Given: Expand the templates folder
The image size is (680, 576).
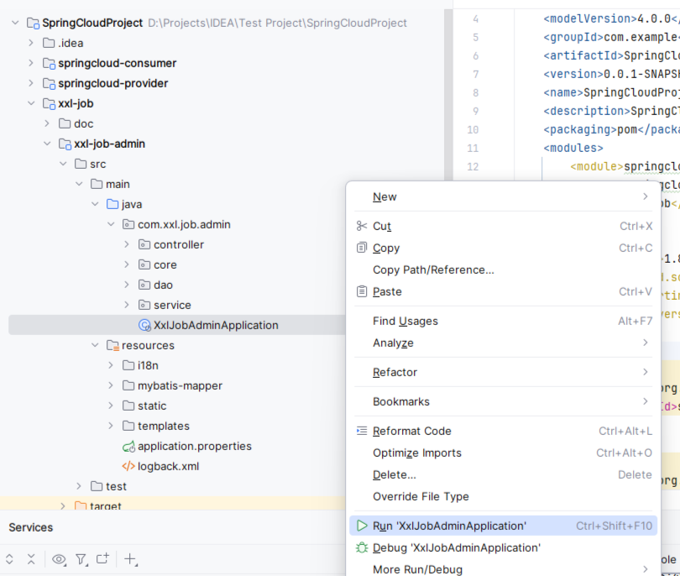Looking at the screenshot, I should (111, 426).
